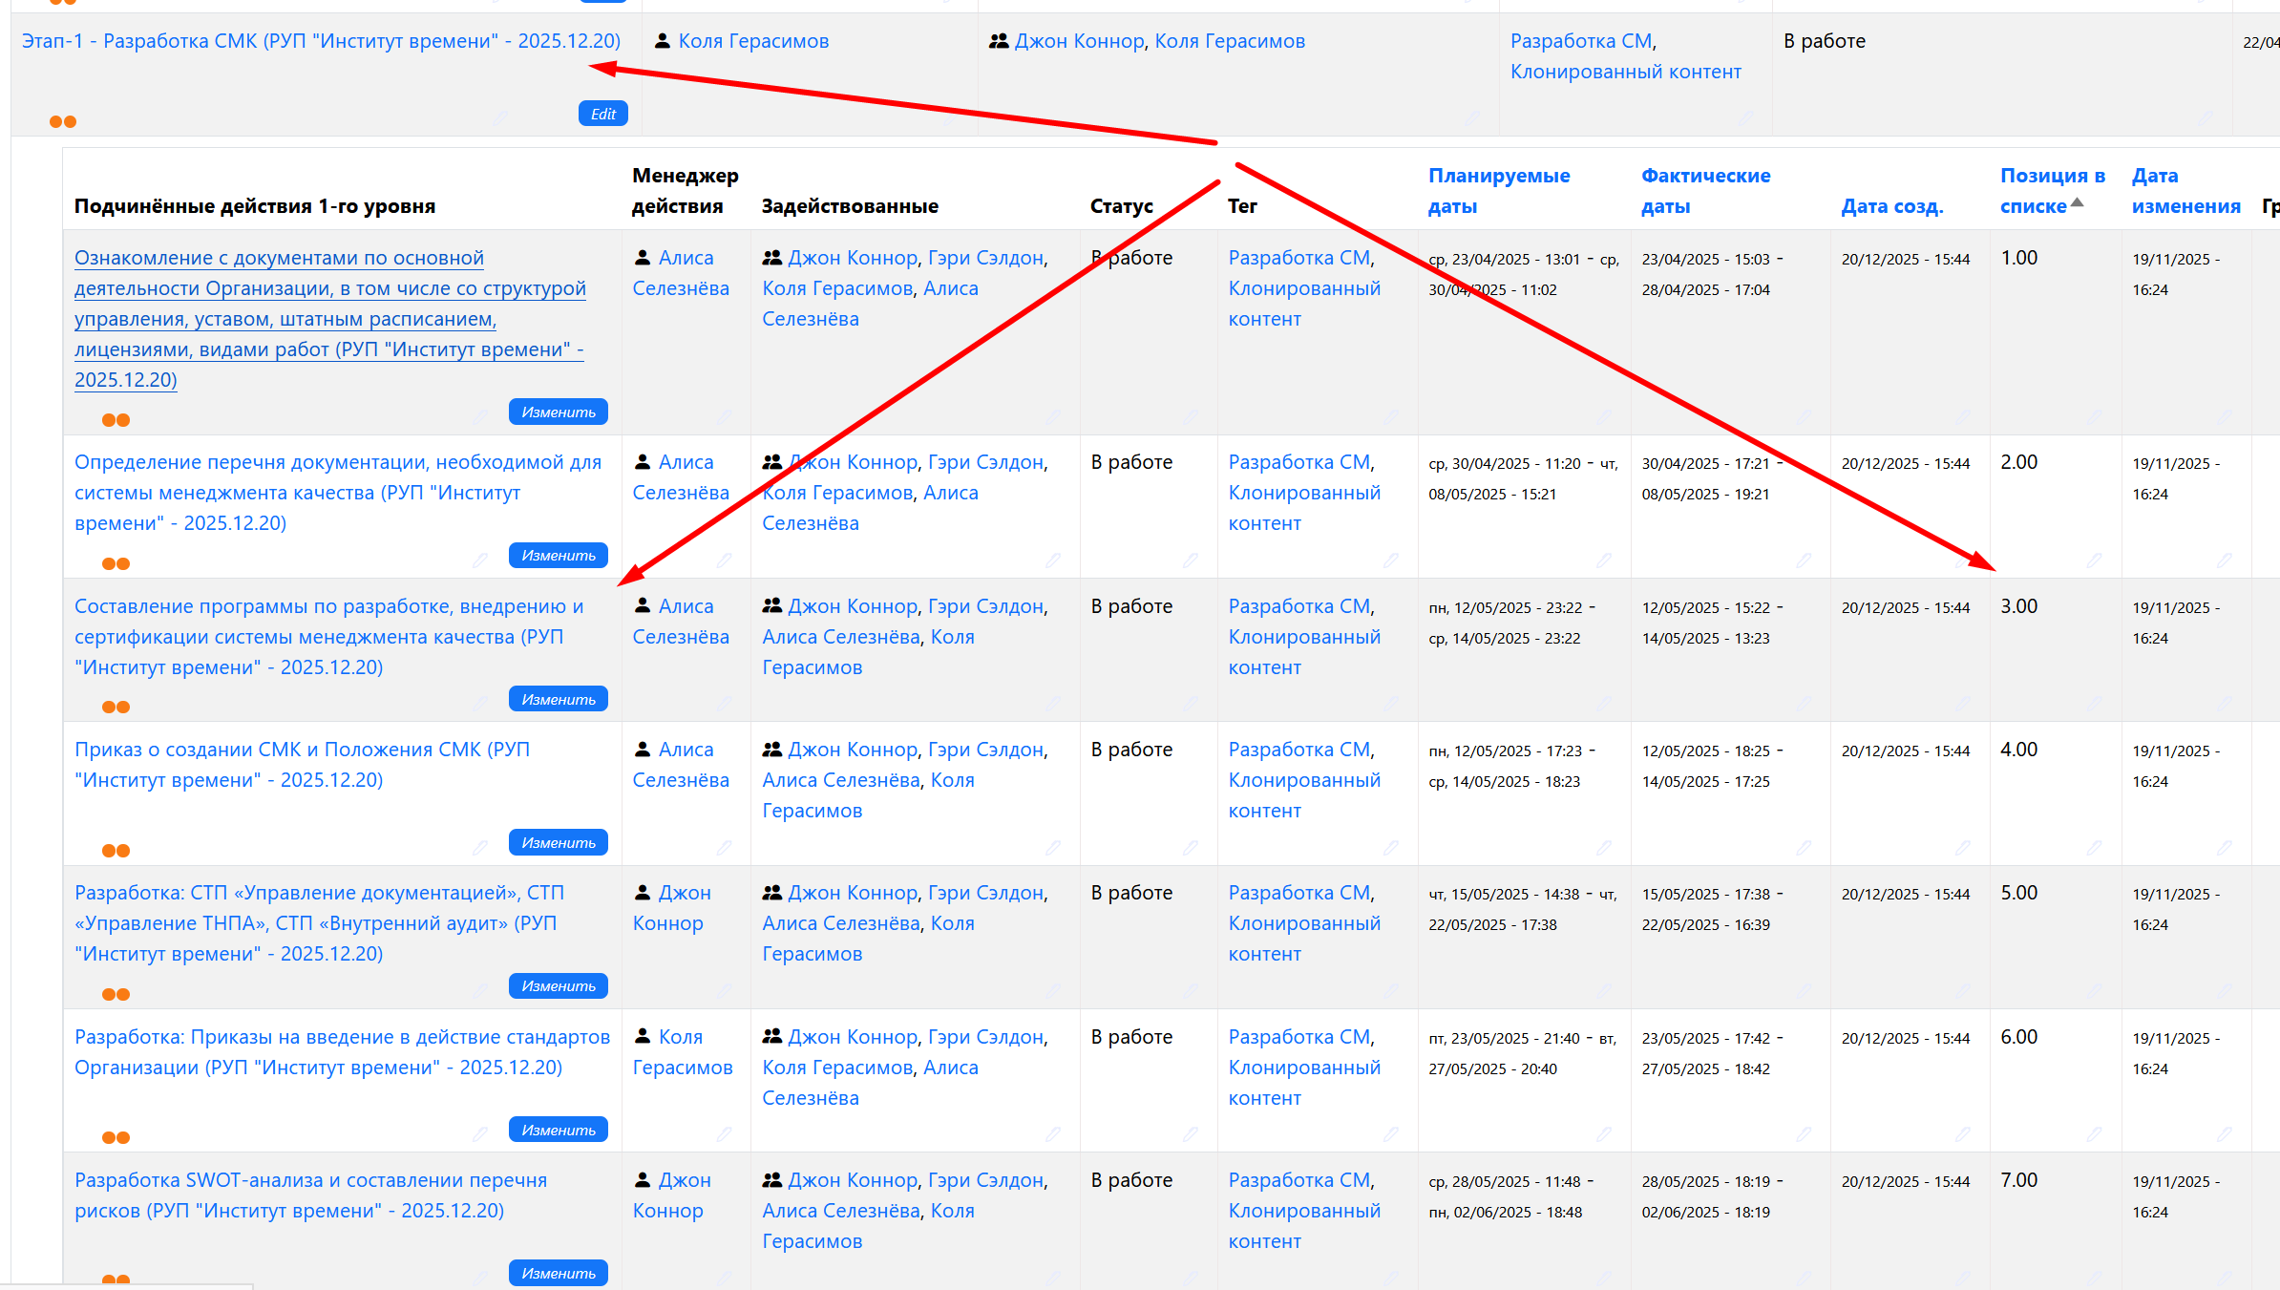Click pencil icon in 'Приказ о создании СМК' status cell
The image size is (2280, 1290).
tap(1191, 847)
